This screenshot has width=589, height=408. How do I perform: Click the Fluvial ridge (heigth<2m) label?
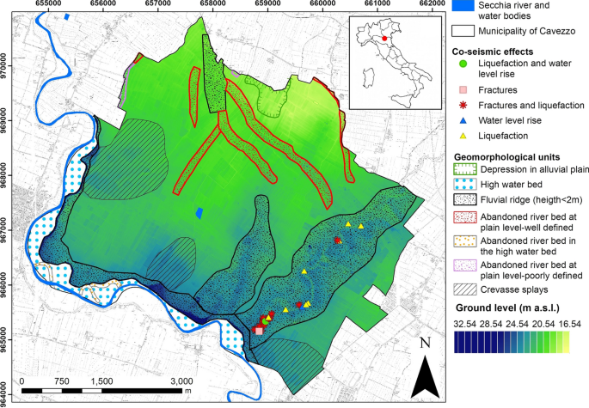coord(531,199)
